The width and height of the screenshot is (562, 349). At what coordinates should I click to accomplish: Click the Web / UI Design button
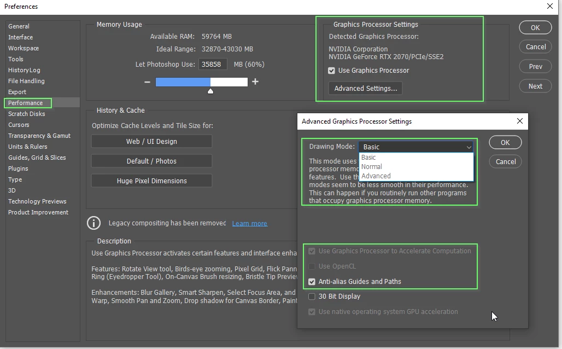click(151, 142)
